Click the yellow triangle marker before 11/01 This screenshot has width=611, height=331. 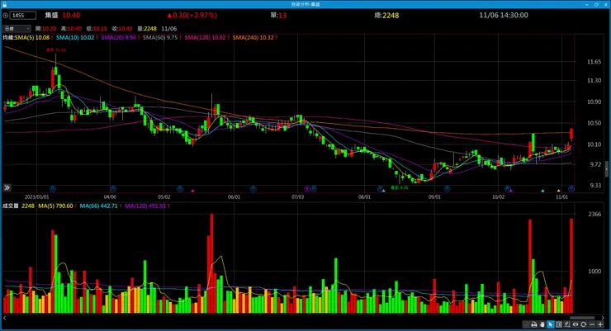pyautogui.click(x=558, y=191)
